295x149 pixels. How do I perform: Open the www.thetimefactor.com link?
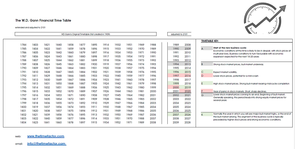tap(46, 136)
